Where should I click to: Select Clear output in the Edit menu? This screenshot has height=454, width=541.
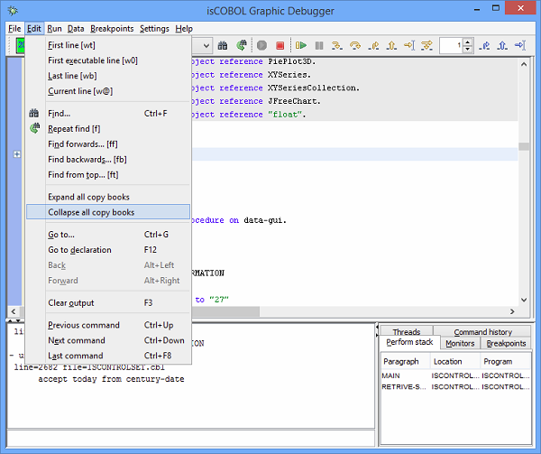tap(70, 303)
